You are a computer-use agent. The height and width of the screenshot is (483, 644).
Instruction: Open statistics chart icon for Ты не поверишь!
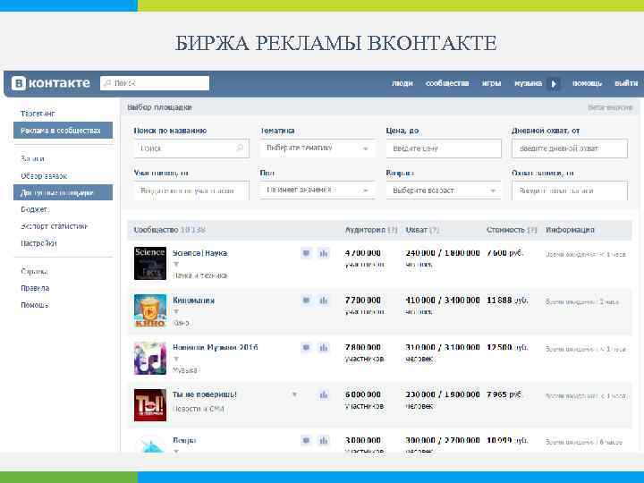pyautogui.click(x=324, y=395)
